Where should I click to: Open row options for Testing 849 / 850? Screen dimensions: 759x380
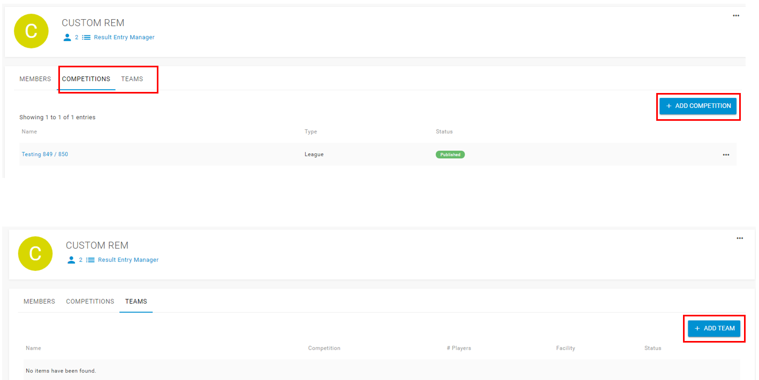(726, 154)
